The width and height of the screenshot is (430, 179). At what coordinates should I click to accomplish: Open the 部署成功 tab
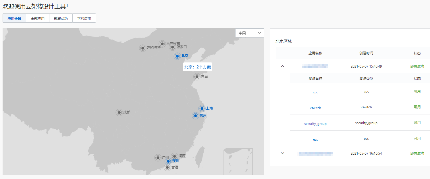point(61,18)
